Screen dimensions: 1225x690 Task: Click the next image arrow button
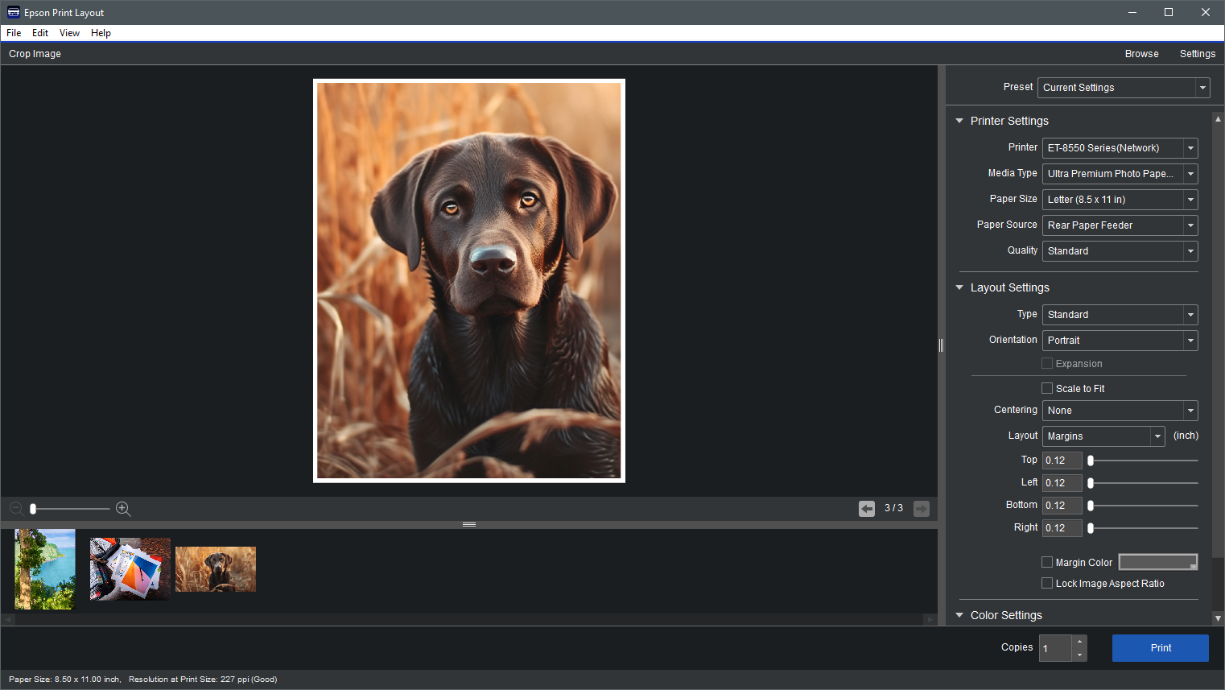coord(922,509)
